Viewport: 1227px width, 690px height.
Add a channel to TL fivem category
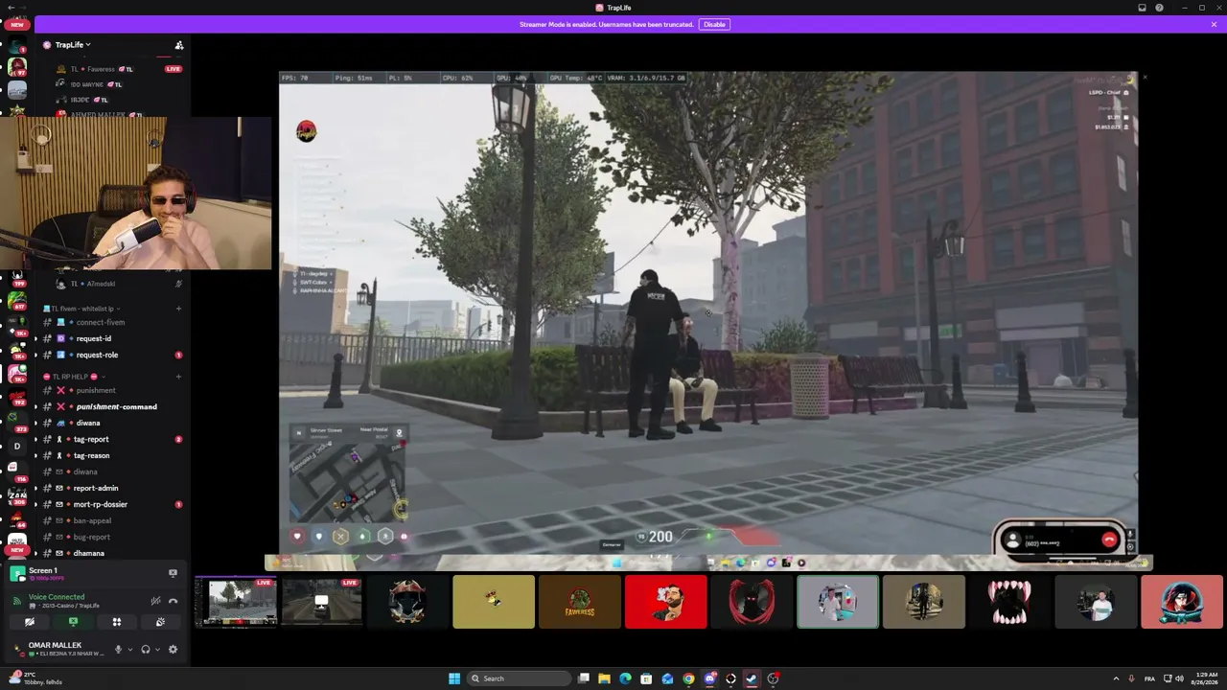tap(178, 309)
